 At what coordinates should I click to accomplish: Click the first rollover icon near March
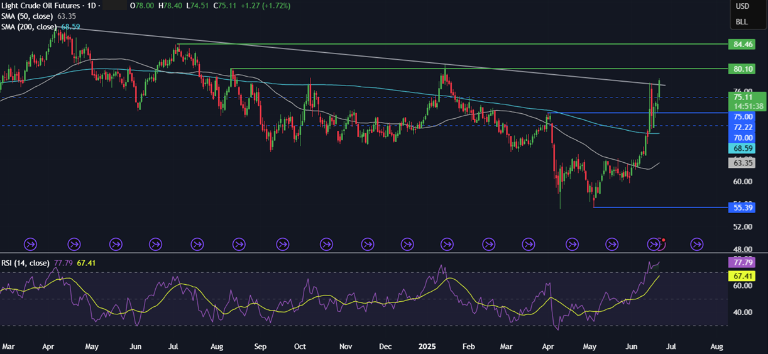pyautogui.click(x=30, y=243)
